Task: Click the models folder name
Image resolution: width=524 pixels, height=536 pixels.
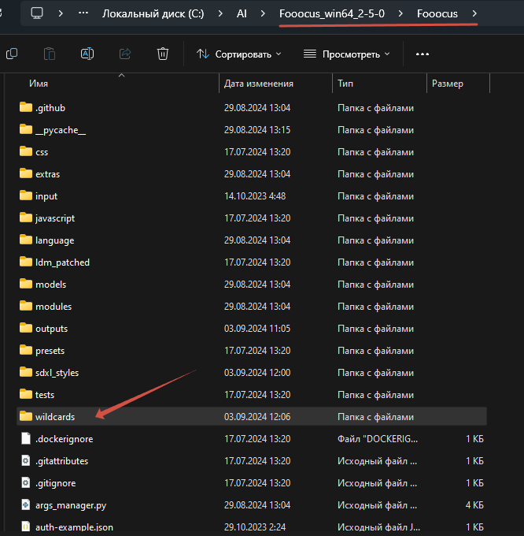Action: (x=51, y=285)
